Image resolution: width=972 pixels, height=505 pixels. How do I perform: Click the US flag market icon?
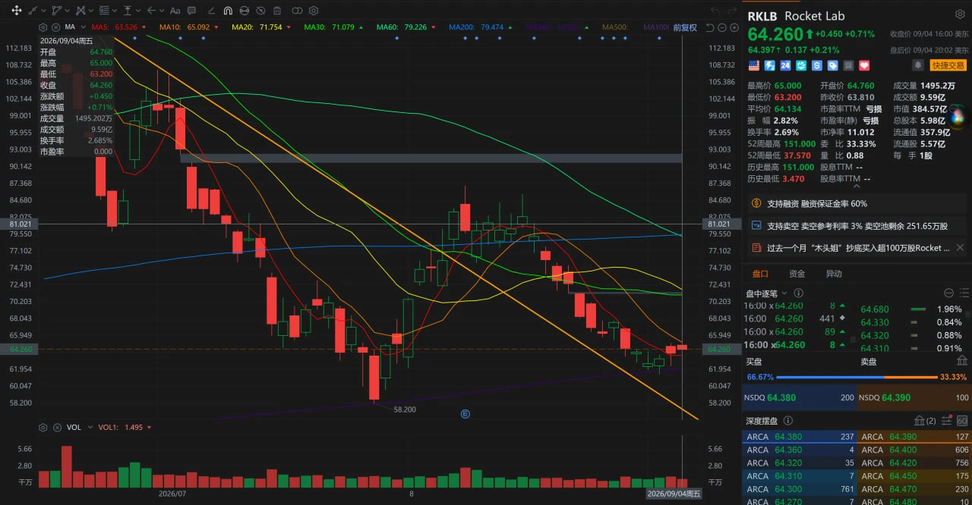coord(754,65)
